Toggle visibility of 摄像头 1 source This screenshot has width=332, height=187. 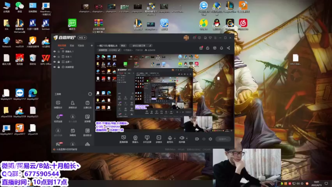(x=54, y=52)
